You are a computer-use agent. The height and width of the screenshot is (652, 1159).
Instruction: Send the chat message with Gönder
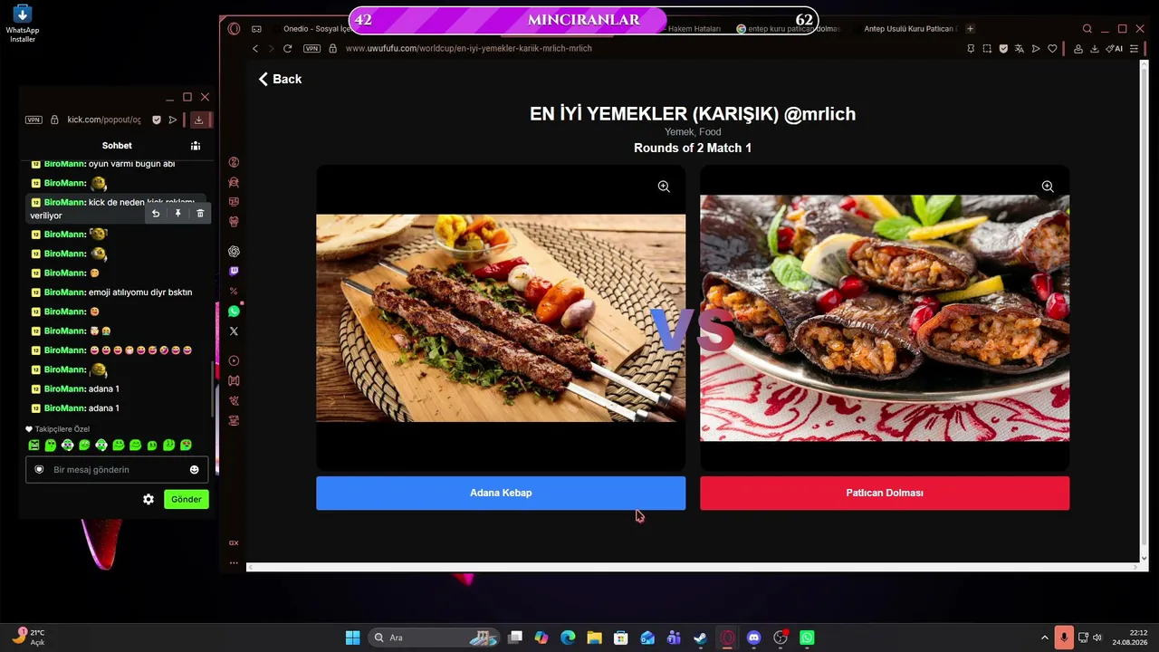187,499
